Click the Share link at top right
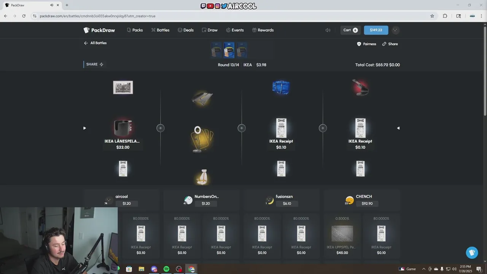The height and width of the screenshot is (274, 487). (x=390, y=44)
